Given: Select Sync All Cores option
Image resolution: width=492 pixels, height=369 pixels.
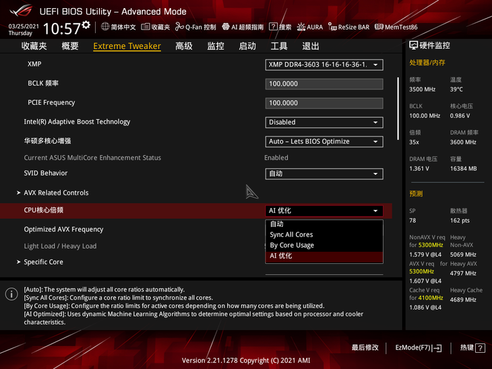Looking at the screenshot, I should point(291,234).
